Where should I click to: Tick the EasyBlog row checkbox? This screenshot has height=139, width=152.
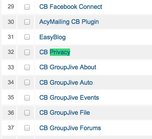click(27, 37)
